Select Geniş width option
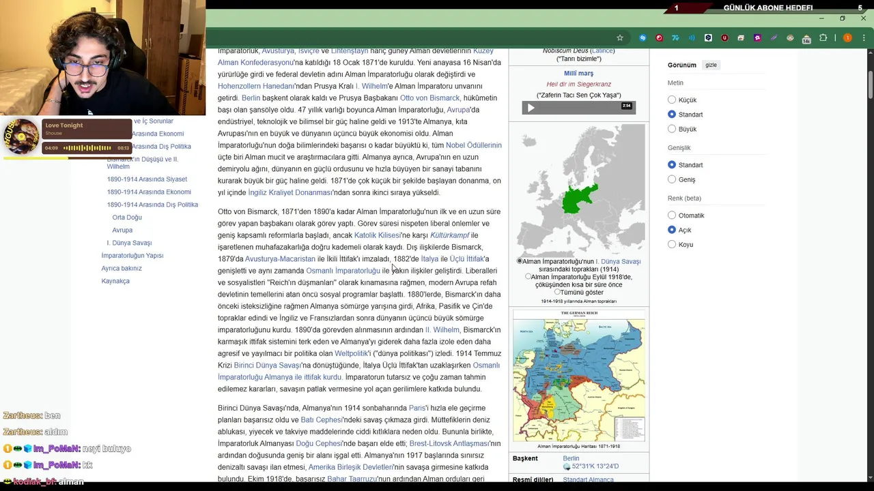The image size is (874, 491). [x=672, y=179]
